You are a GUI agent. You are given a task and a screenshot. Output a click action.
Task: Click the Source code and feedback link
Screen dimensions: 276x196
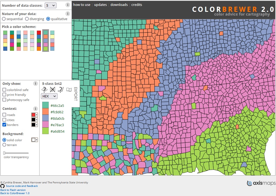[22, 186]
